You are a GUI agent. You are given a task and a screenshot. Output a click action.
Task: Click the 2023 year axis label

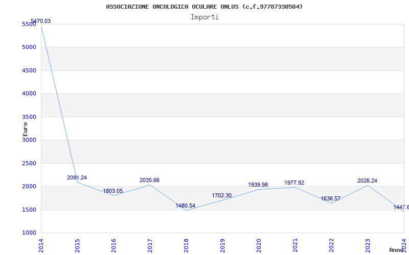[x=368, y=246]
